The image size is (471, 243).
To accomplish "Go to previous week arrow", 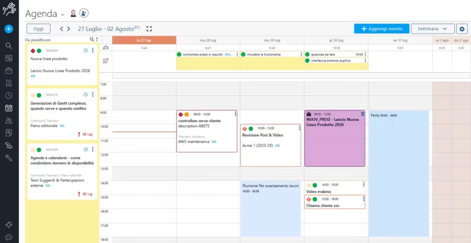I will point(61,29).
